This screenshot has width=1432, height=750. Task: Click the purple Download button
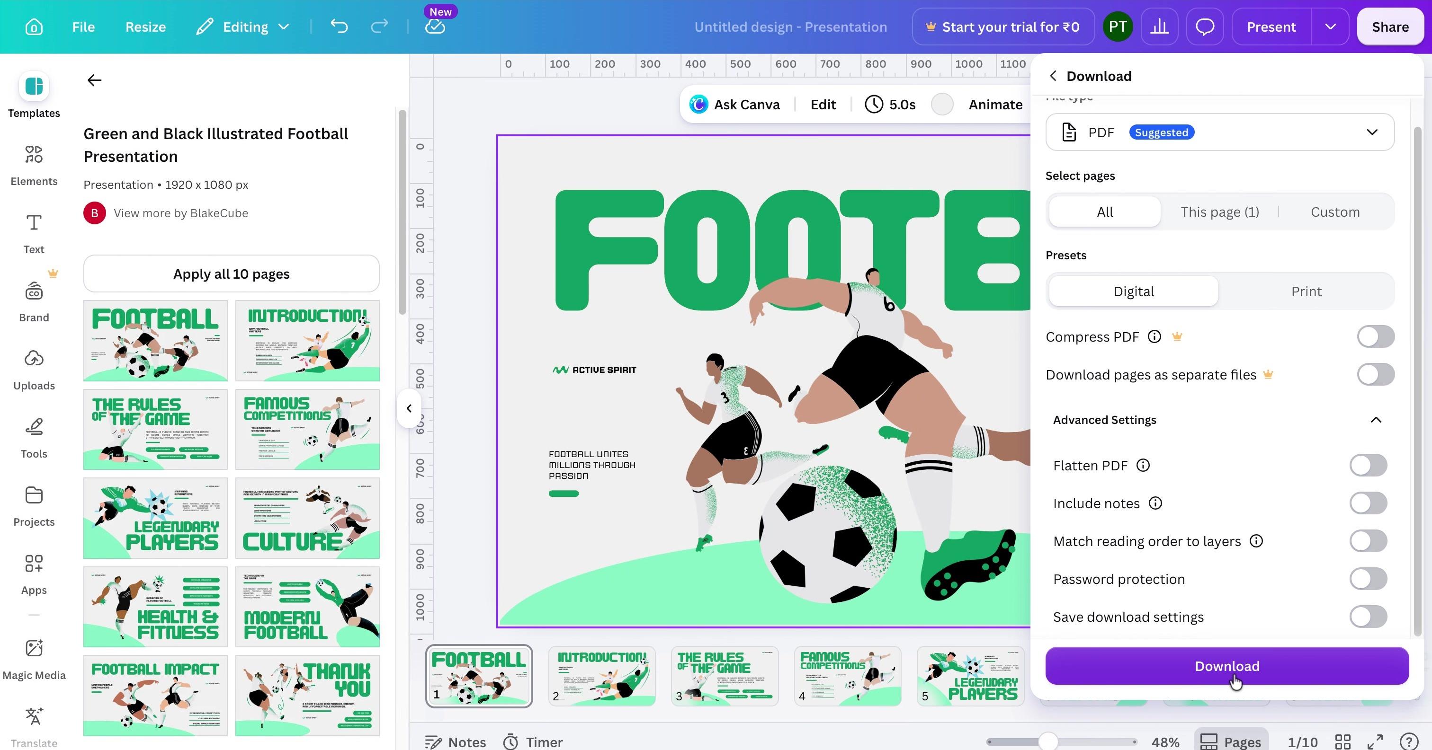1227,666
